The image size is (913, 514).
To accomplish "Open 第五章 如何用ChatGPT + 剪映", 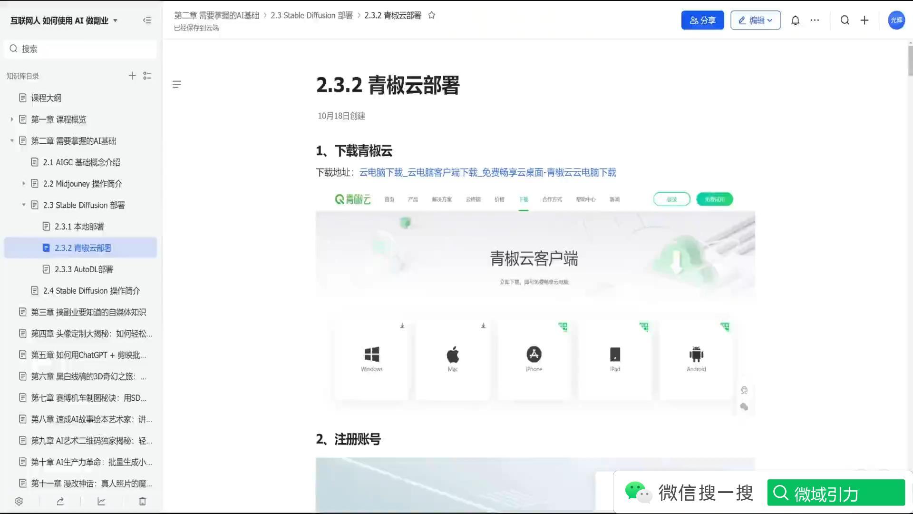I will [80, 355].
